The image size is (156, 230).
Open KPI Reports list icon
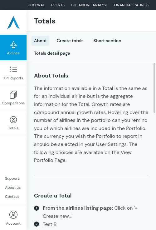(x=13, y=69)
